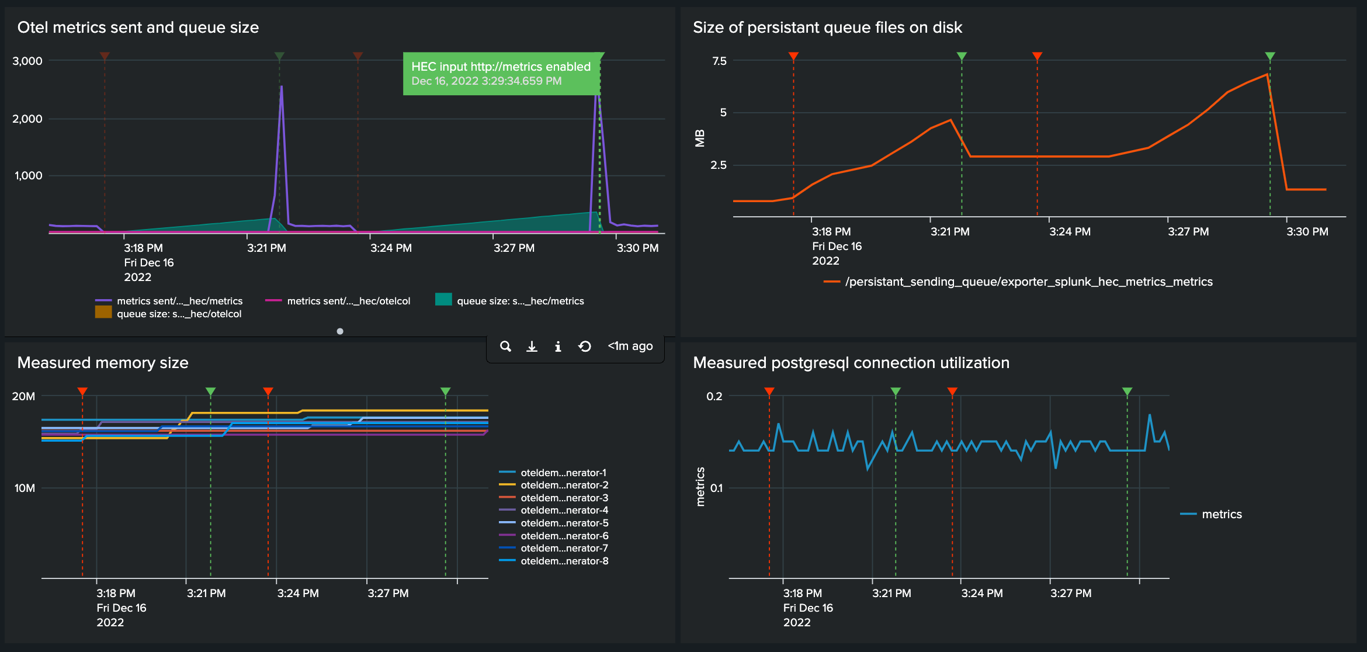Select the oteldem...nerator-8 legend entry
This screenshot has width=1367, height=652.
coord(563,560)
